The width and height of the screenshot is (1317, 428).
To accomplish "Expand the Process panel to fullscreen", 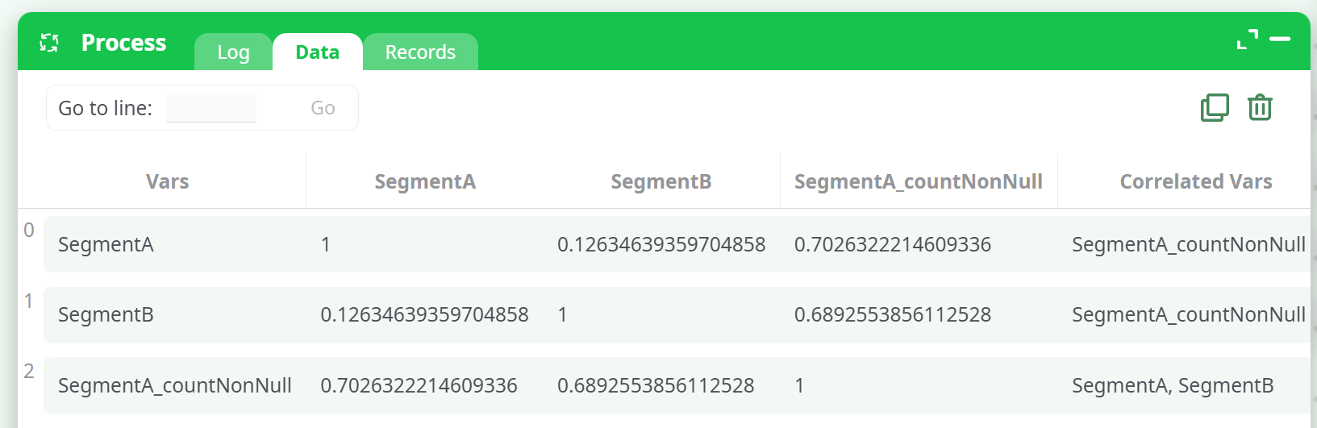I will (x=1247, y=39).
